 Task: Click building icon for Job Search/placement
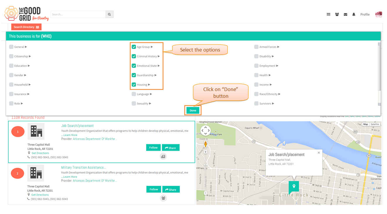pos(36,131)
